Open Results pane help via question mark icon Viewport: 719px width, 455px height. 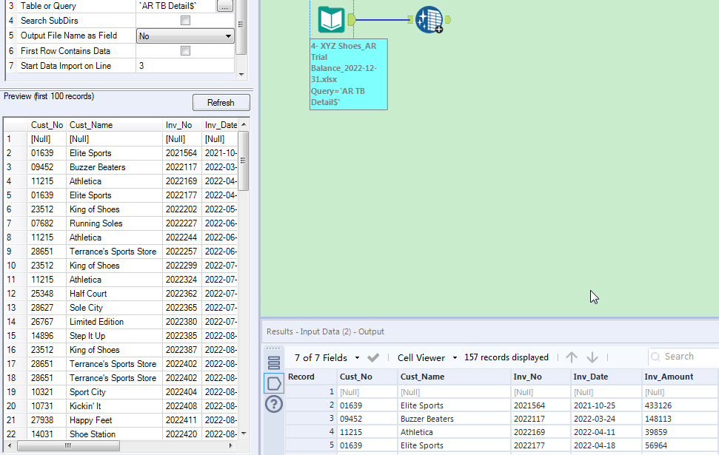click(274, 404)
